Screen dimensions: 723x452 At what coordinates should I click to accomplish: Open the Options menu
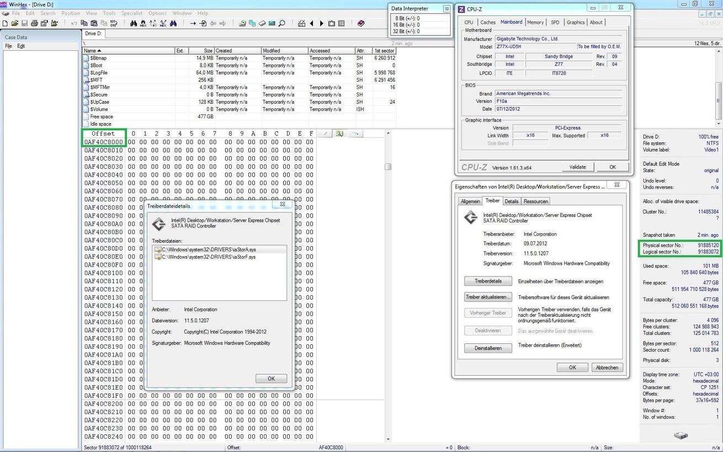click(157, 13)
